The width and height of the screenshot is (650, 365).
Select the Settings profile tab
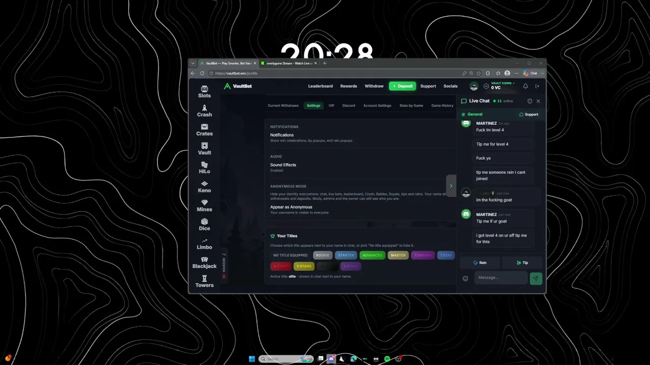pyautogui.click(x=313, y=105)
